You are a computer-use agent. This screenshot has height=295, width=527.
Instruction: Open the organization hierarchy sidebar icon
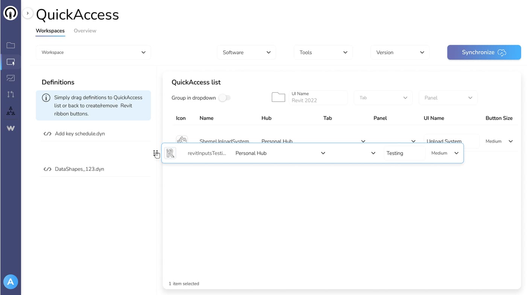pos(11,111)
